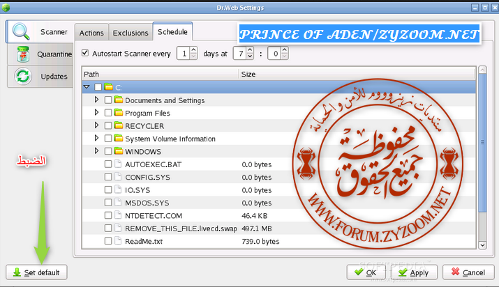This screenshot has height=287, width=499.
Task: Click the Cancel button
Action: [x=468, y=272]
